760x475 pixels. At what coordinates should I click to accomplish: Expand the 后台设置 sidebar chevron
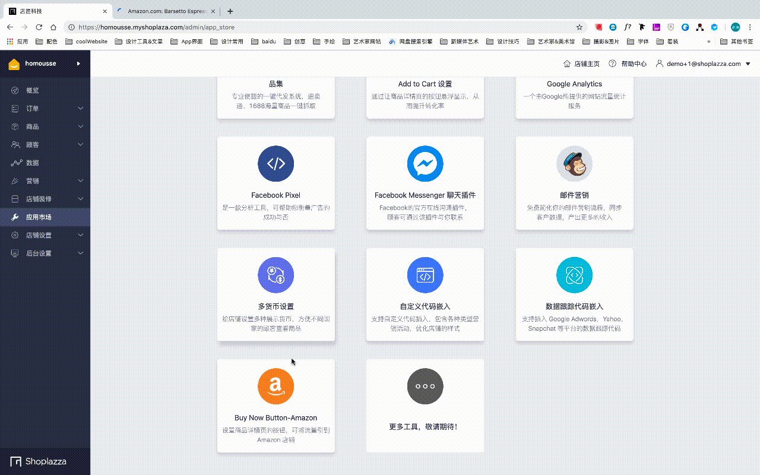pos(81,254)
